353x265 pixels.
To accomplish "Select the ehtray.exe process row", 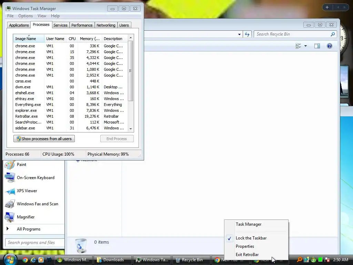I will [x=70, y=99].
